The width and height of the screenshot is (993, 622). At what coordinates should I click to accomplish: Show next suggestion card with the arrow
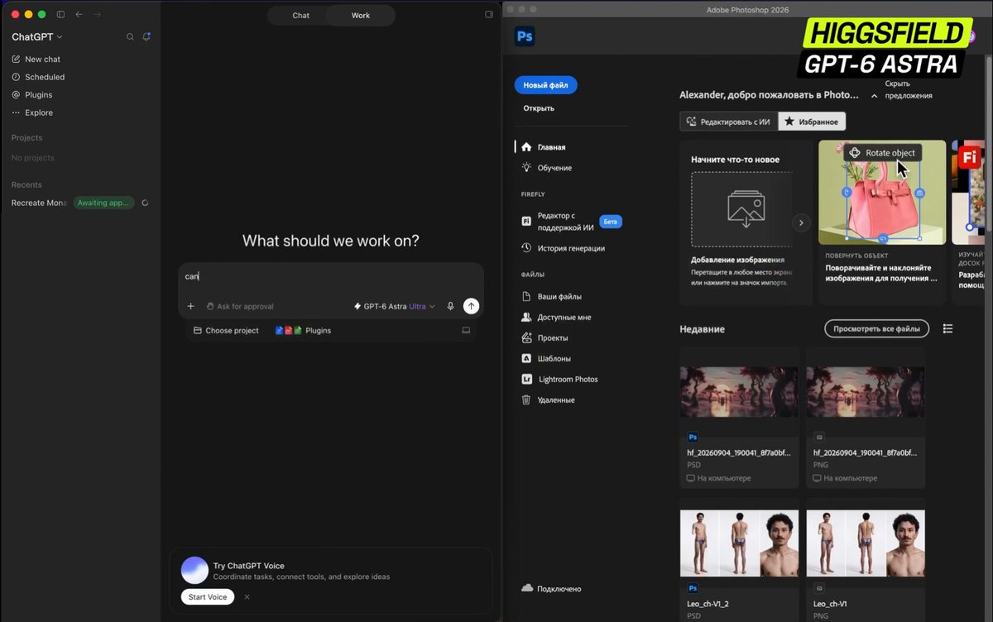pos(800,222)
